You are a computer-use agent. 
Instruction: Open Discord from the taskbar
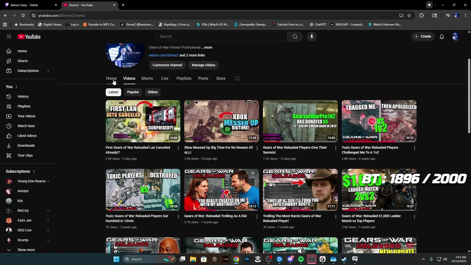290,259
